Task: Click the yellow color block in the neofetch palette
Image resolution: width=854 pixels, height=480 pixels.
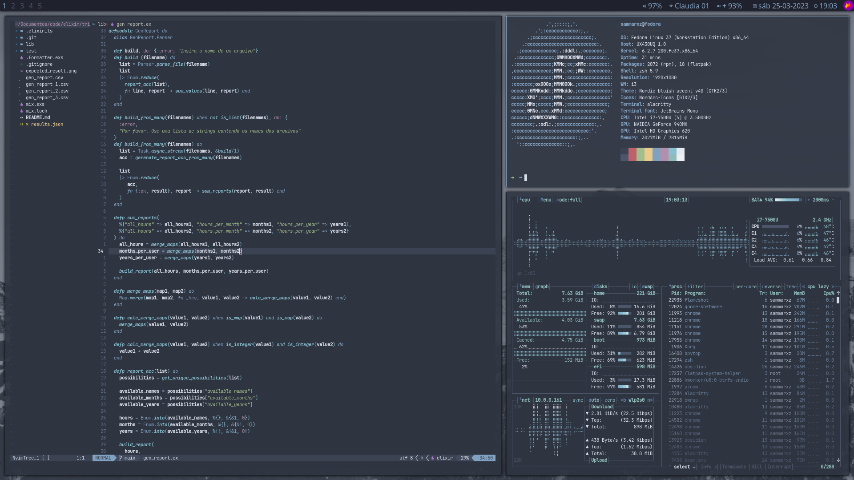Action: [x=649, y=154]
